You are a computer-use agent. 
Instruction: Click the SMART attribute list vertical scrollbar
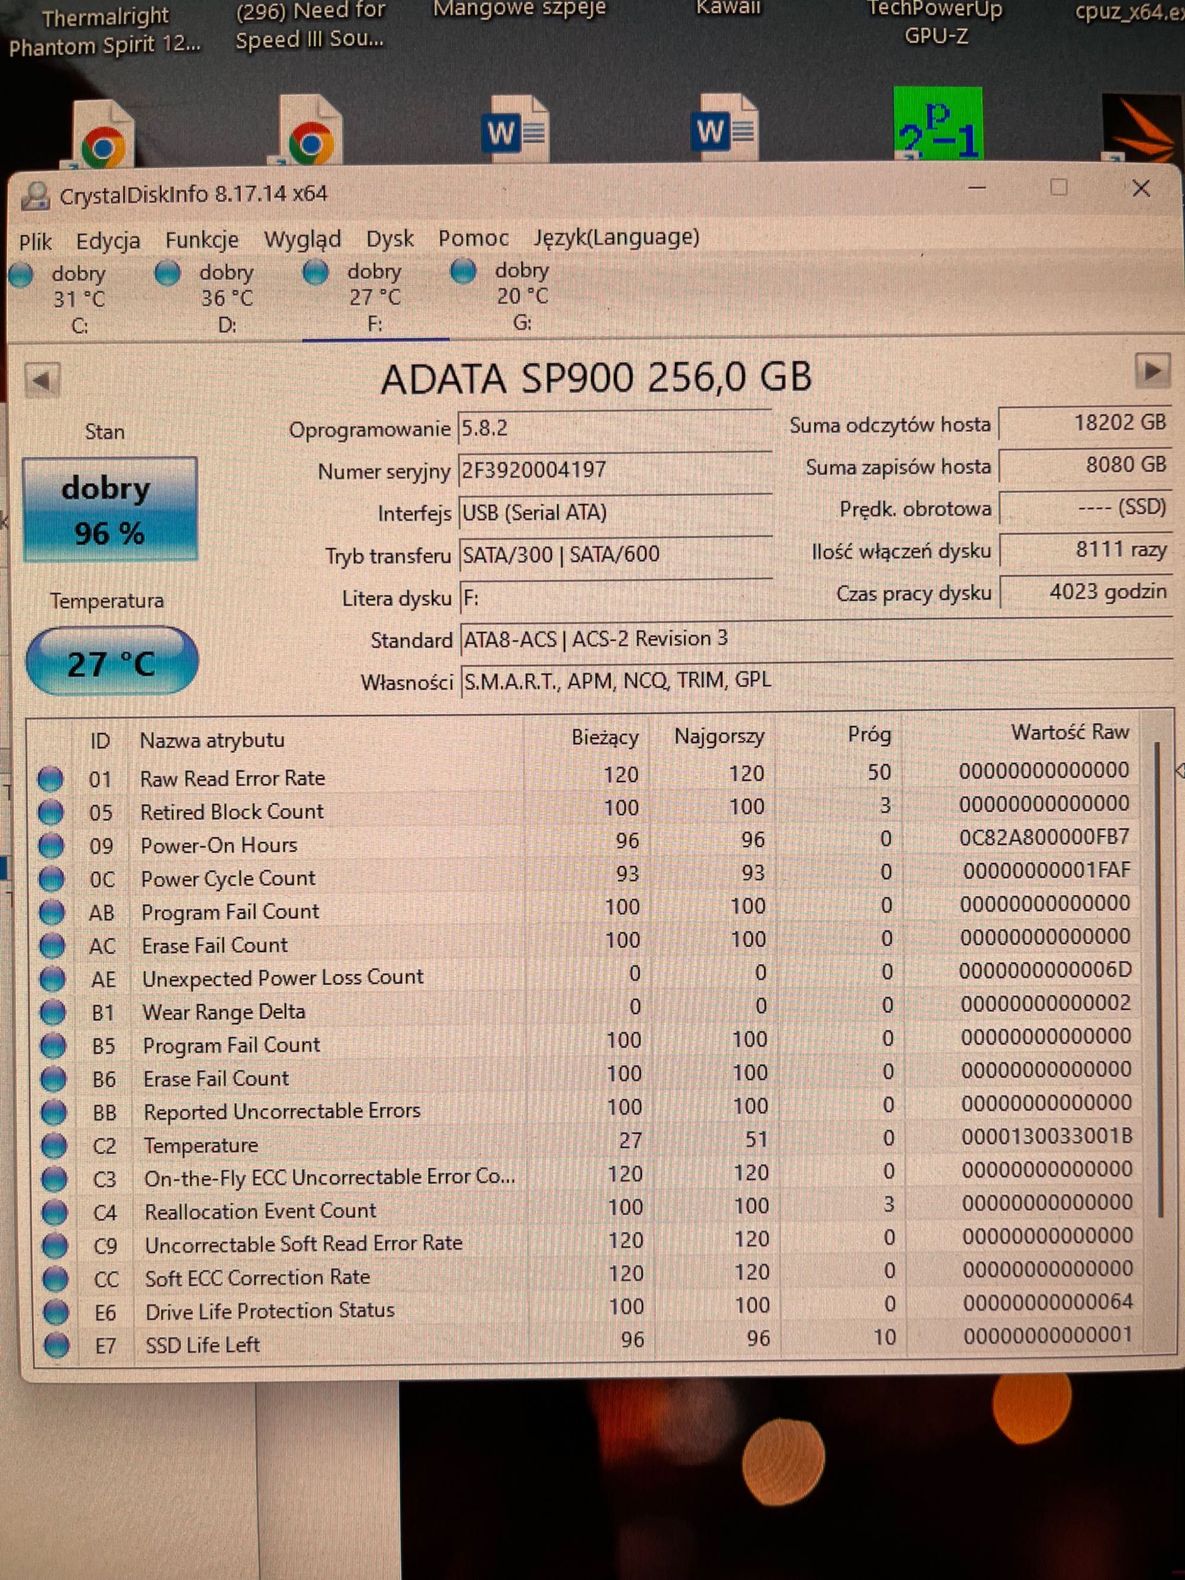1158,979
